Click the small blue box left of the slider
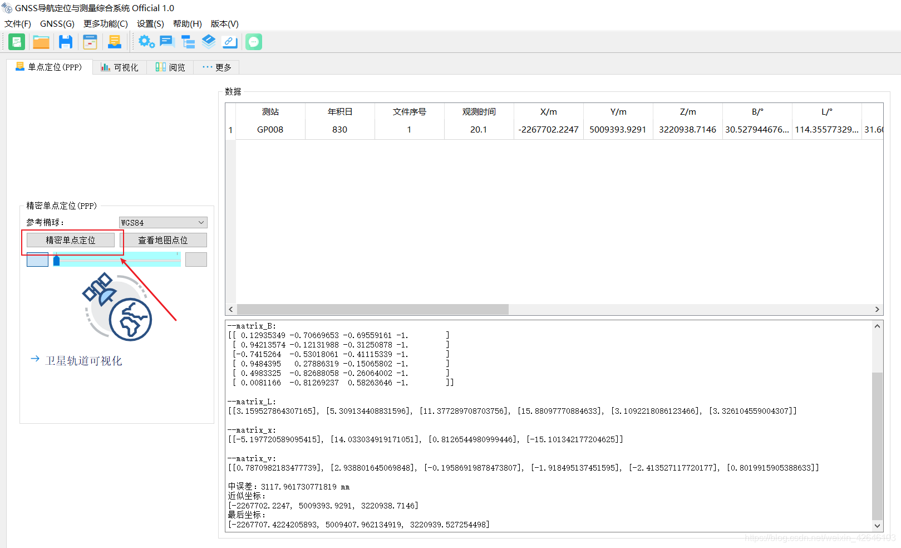The image size is (901, 548). [37, 260]
